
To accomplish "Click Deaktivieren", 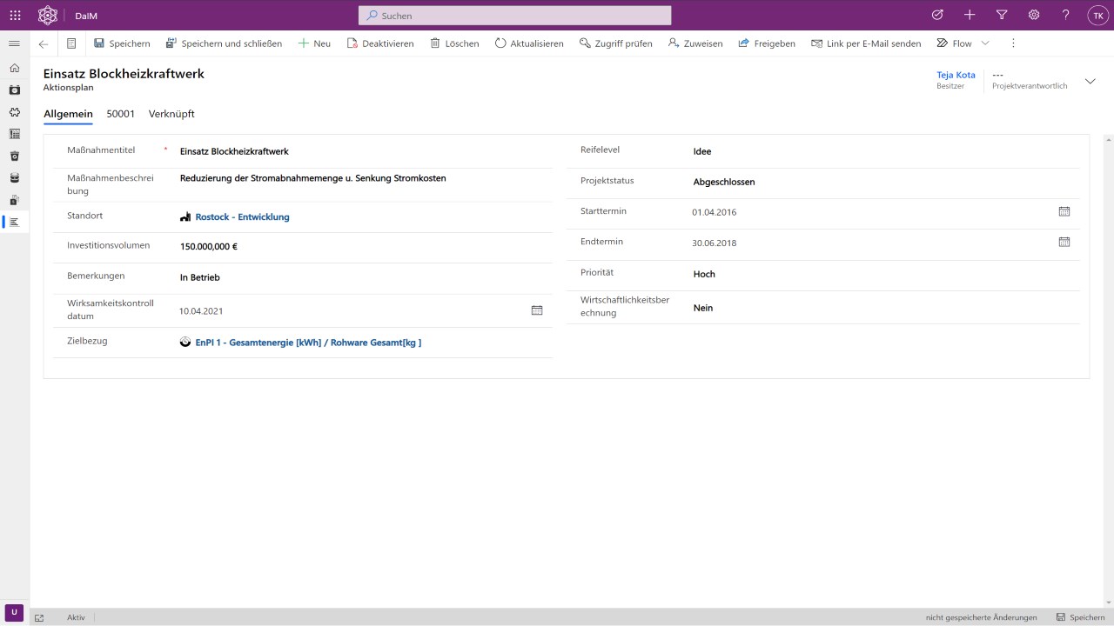I will click(x=380, y=43).
